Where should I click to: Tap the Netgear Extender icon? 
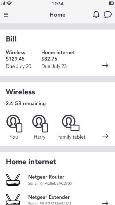pyautogui.click(x=13, y=200)
